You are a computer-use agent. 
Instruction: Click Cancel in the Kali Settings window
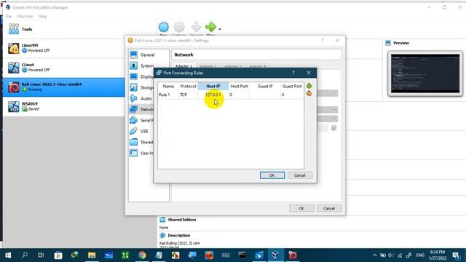(329, 208)
